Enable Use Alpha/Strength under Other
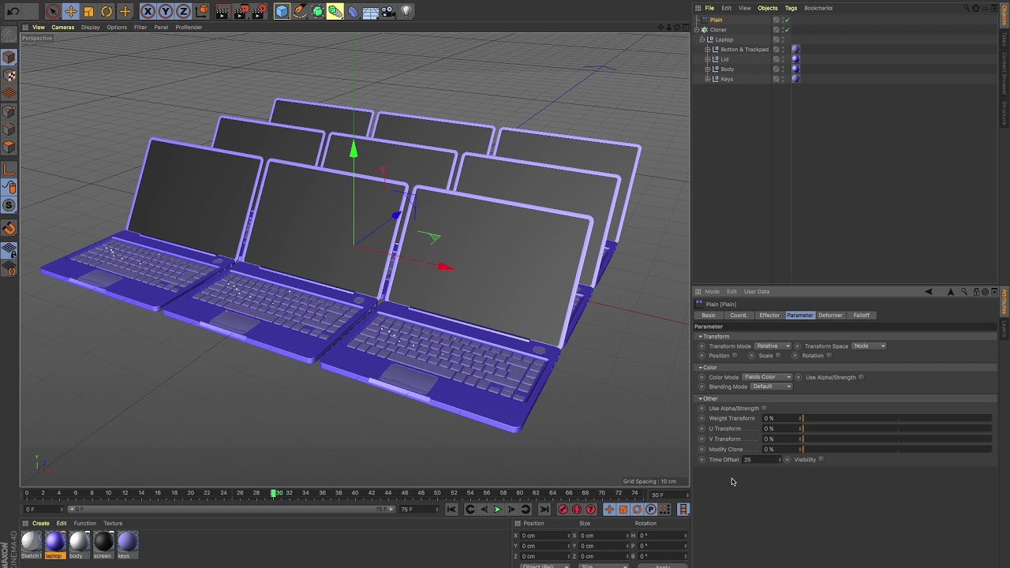Viewport: 1010px width, 568px height. coord(765,409)
